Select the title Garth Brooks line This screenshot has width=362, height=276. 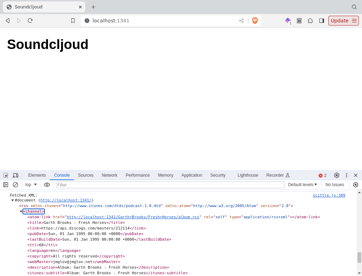point(76,222)
